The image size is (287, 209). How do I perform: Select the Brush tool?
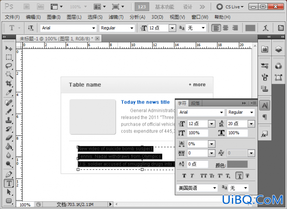pyautogui.click(x=8, y=112)
